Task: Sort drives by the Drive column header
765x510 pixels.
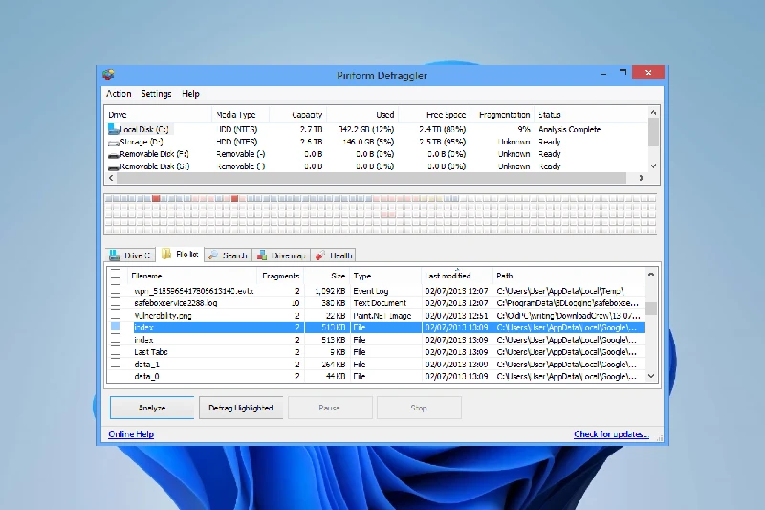Action: pyautogui.click(x=158, y=115)
